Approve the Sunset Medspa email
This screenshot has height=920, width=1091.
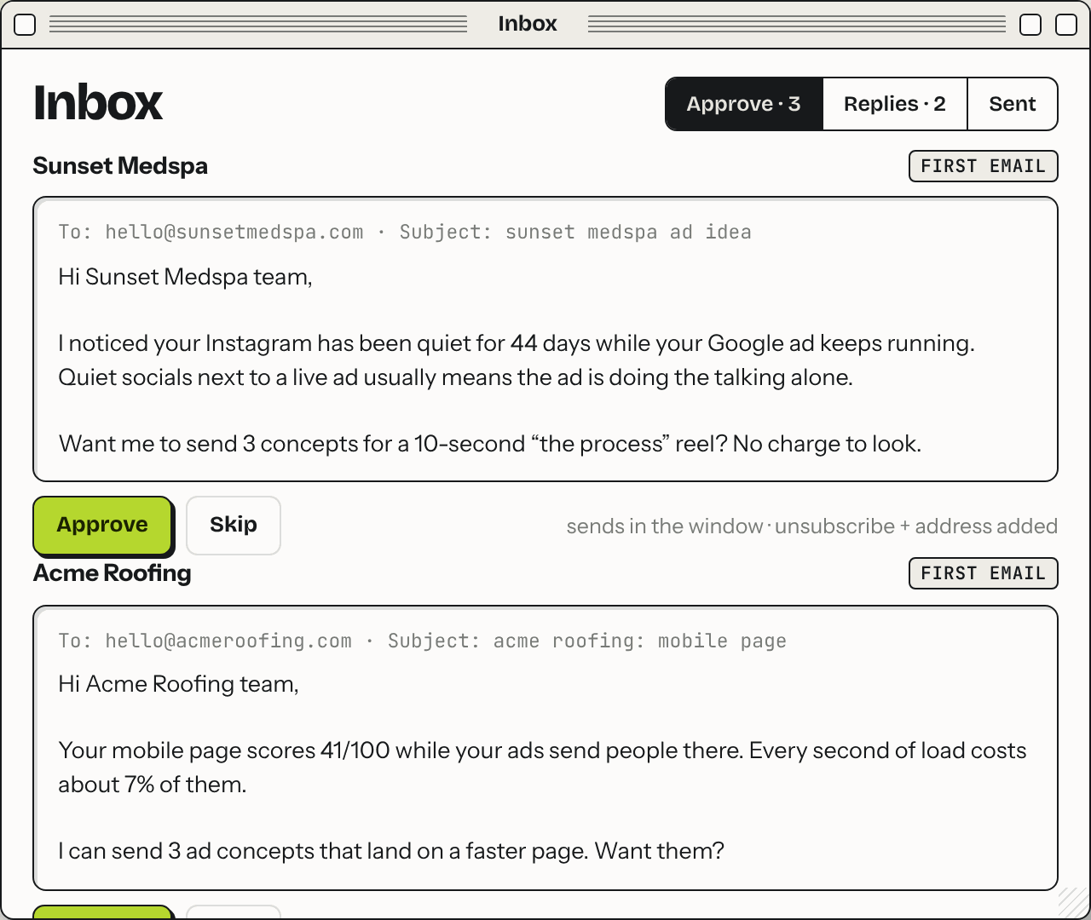(x=102, y=525)
